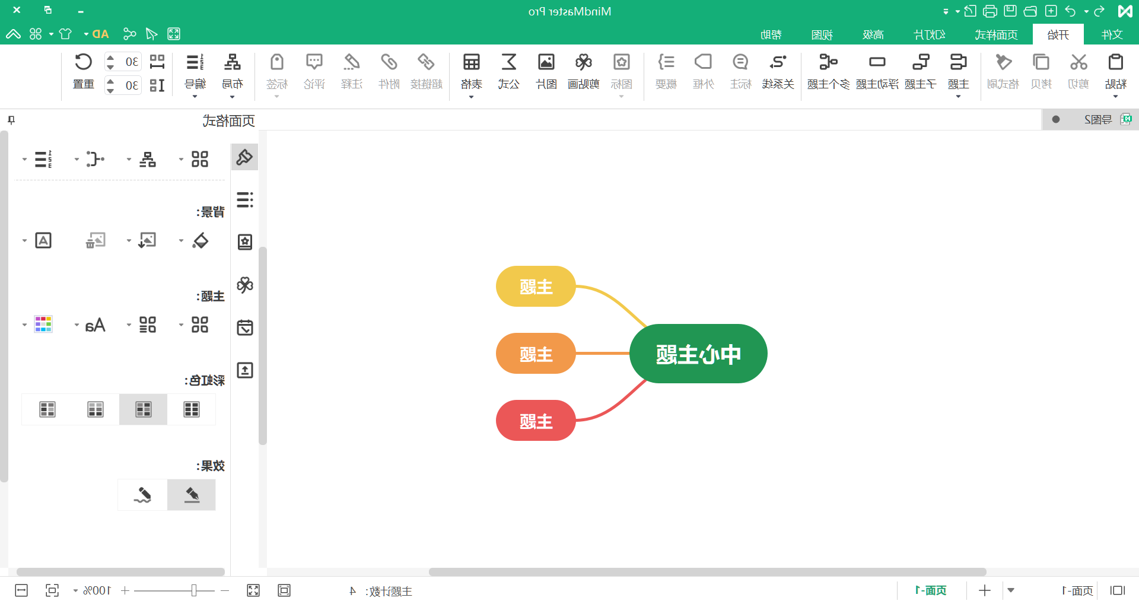Click the Share icon beside AD
1139x604 pixels.
point(129,34)
